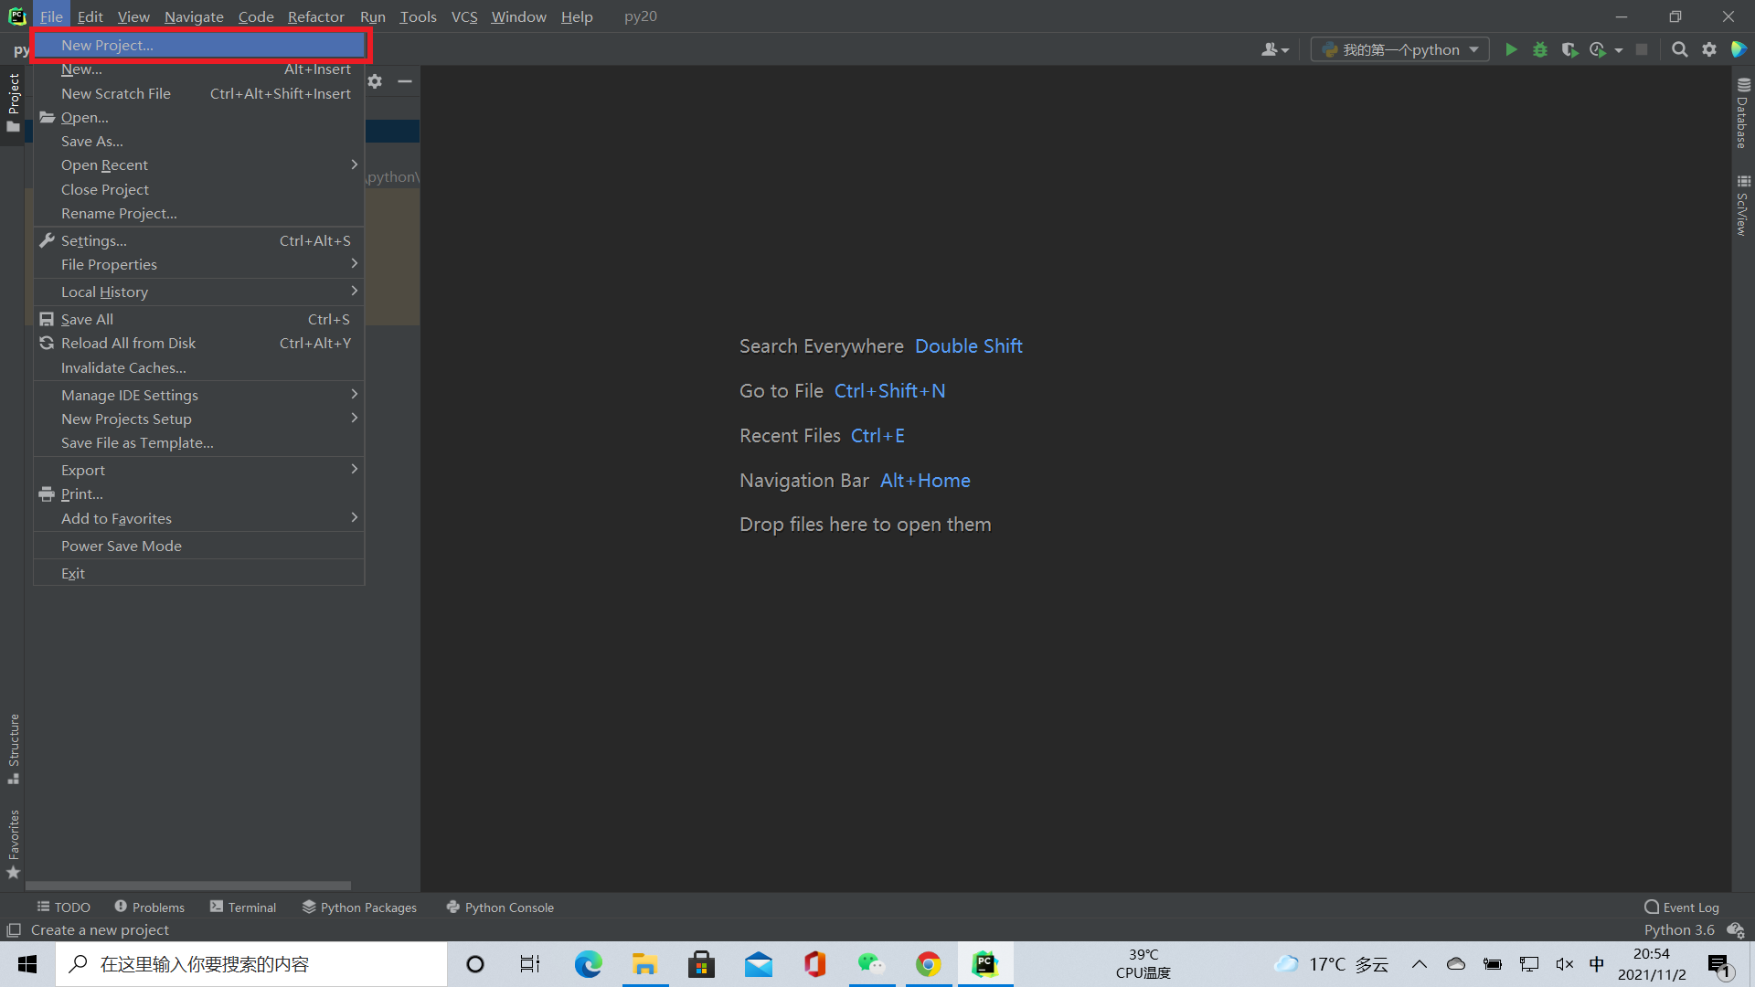Open the Terminal tab
Image resolution: width=1755 pixels, height=987 pixels.
tap(243, 907)
